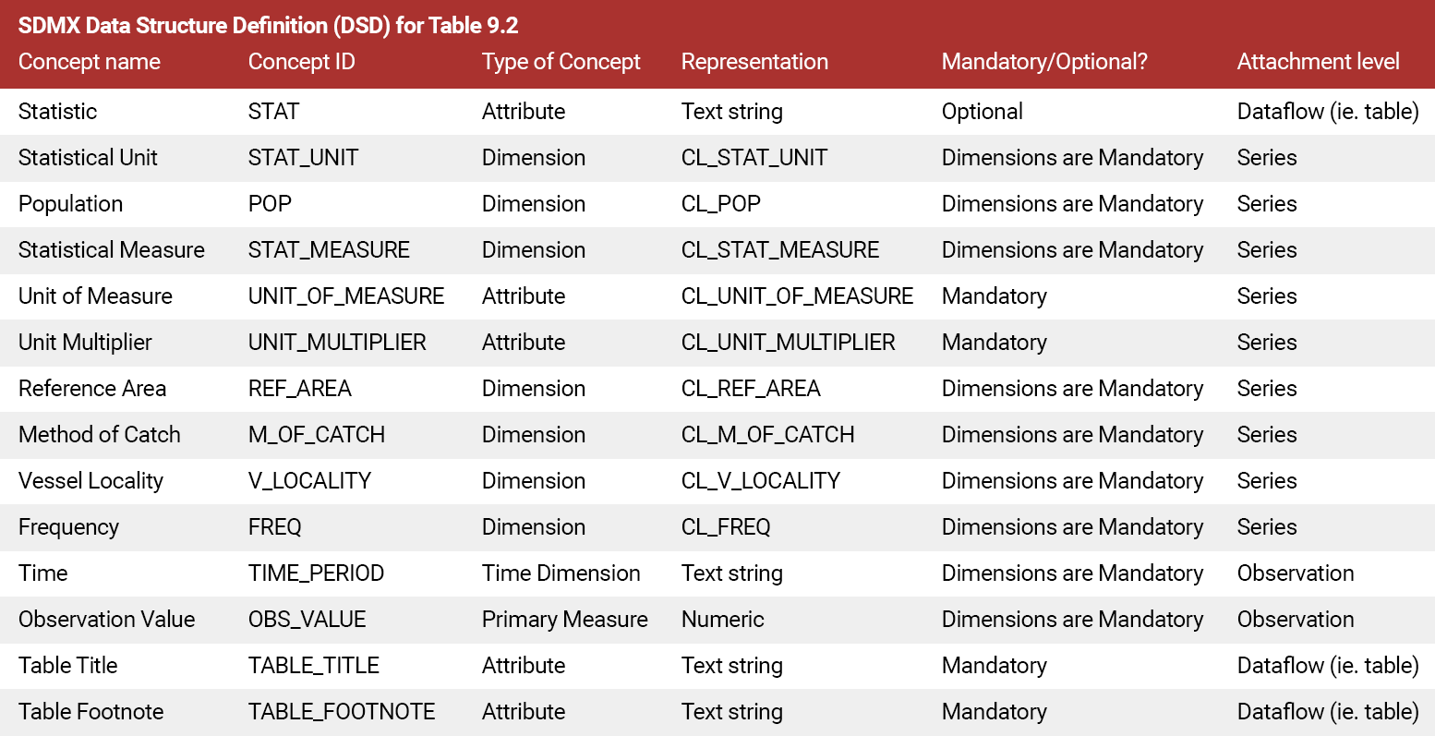
Task: Select the "Time Dimension" type cell
Action: [x=561, y=573]
